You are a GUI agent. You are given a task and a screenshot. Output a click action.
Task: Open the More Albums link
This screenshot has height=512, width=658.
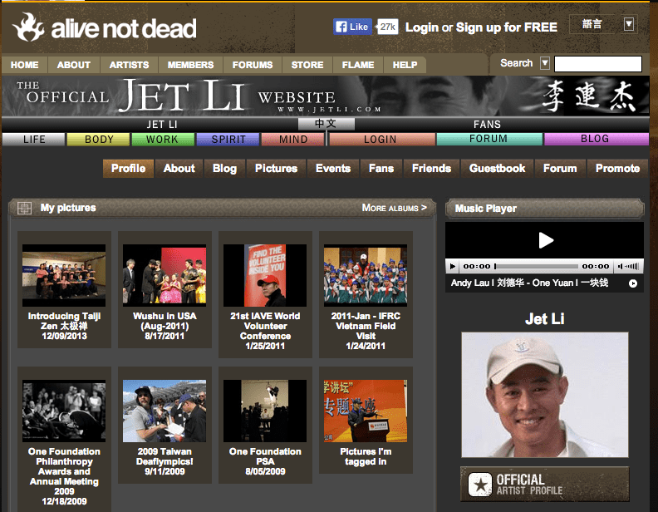pyautogui.click(x=394, y=208)
